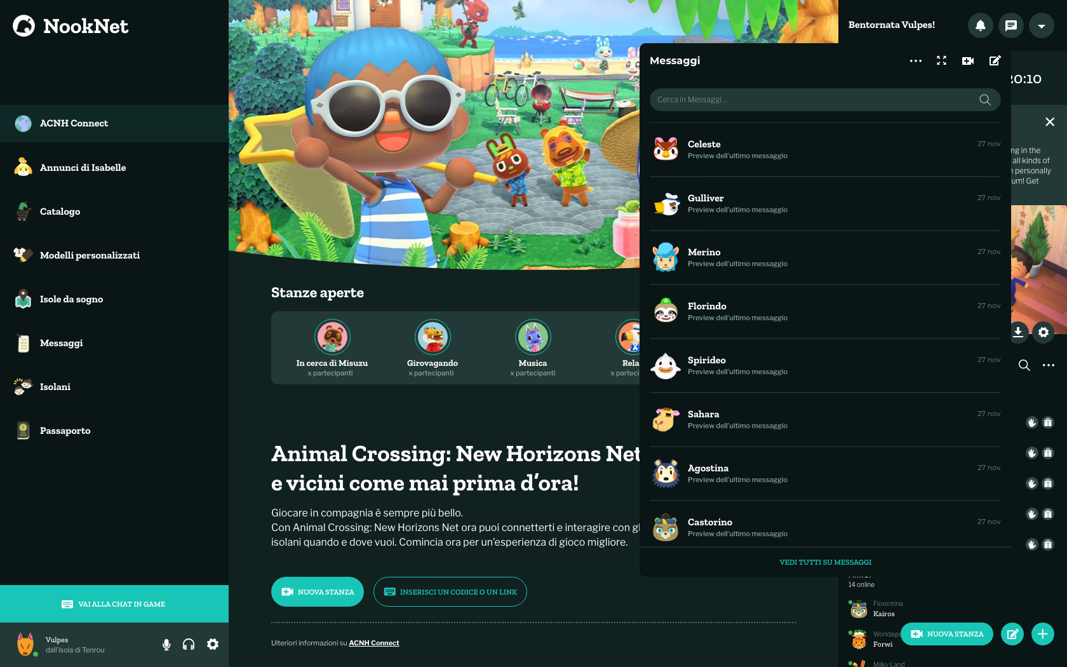The image size is (1067, 667).
Task: Expand the Messaggi panel to fullscreen
Action: pos(942,61)
